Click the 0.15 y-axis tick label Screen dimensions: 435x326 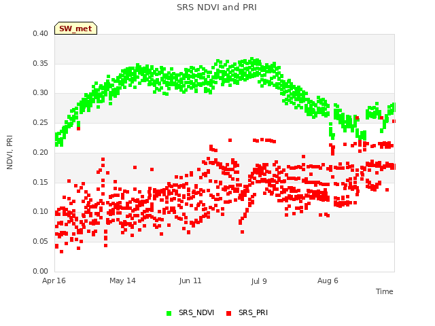coord(41,182)
